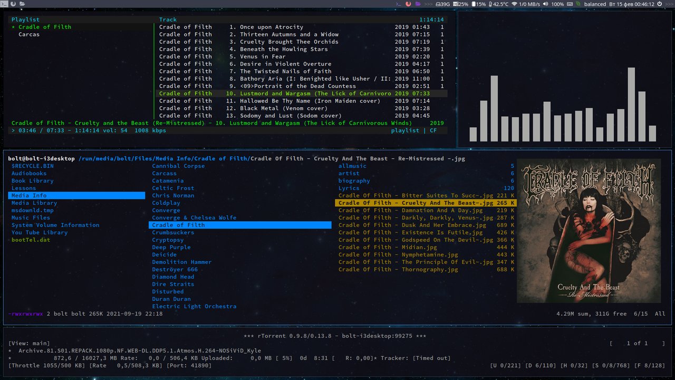This screenshot has width=675, height=380.
Task: Select the Carcas playlist
Action: click(29, 34)
